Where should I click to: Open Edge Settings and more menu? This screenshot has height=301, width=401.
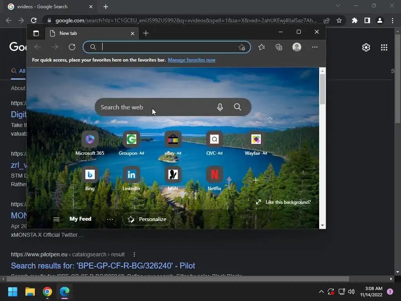(315, 47)
